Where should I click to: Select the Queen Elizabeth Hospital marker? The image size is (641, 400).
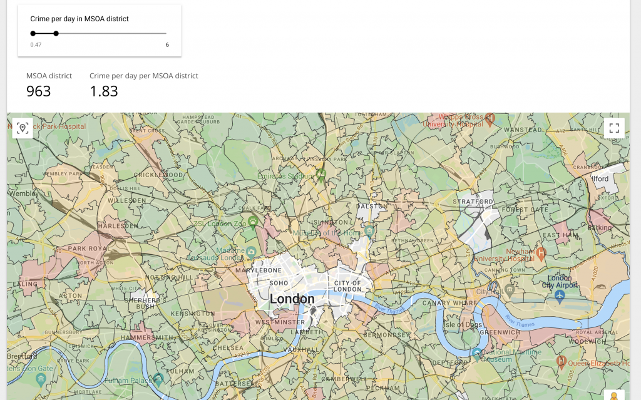(x=562, y=361)
